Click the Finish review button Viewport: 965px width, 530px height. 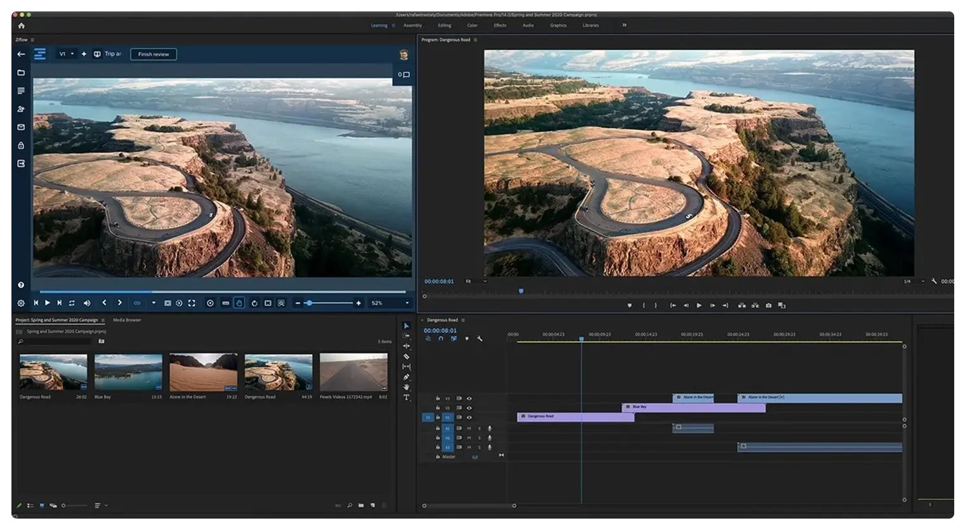(x=154, y=54)
